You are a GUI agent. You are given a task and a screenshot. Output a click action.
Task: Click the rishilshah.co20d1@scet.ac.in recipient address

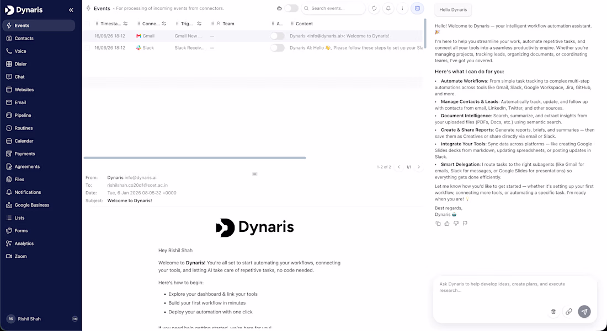(x=137, y=185)
